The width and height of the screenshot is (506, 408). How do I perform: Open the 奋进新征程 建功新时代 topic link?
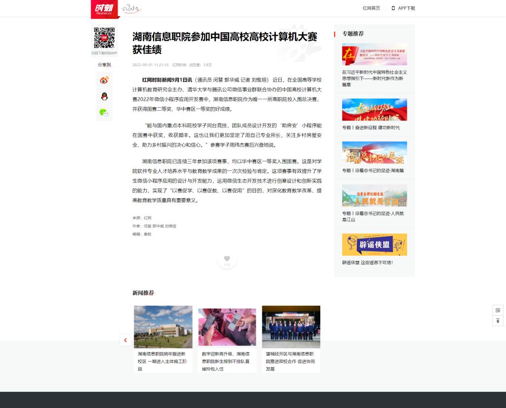coord(371,127)
